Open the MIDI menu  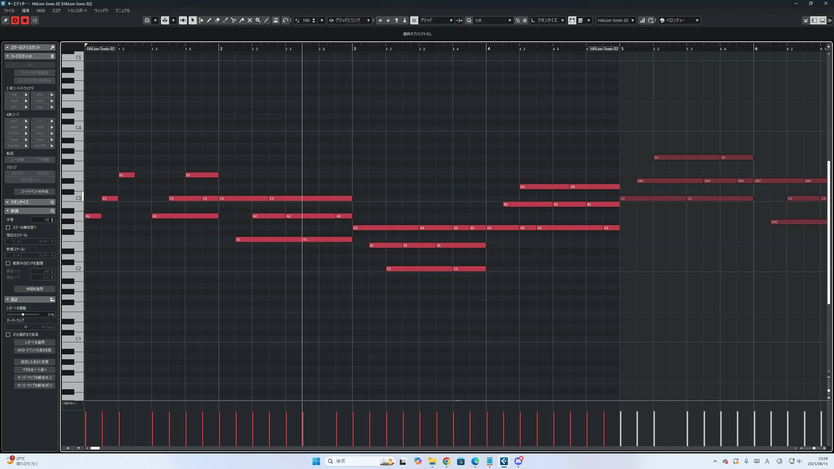(x=41, y=10)
